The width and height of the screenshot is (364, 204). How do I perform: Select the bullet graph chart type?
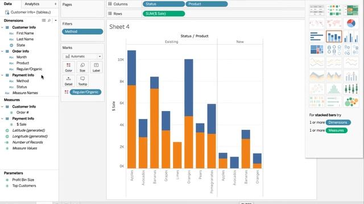(x=334, y=102)
